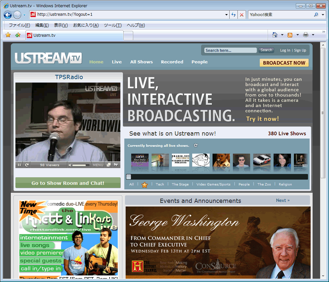Click the IE Favorites Center star icon

click(x=8, y=35)
